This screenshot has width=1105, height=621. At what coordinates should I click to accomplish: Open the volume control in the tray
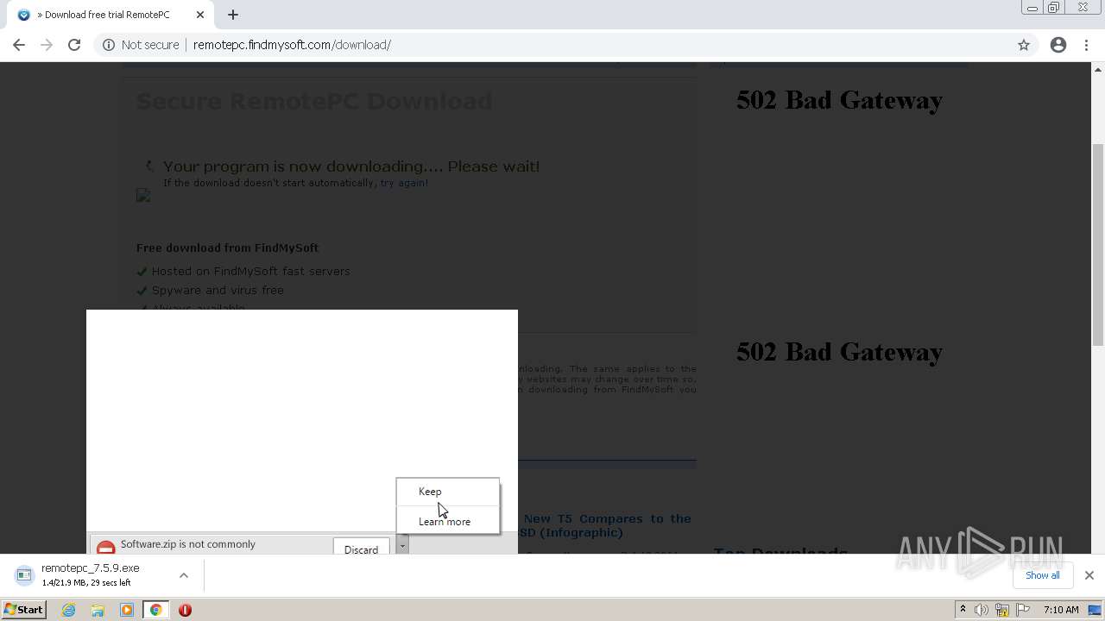(982, 610)
